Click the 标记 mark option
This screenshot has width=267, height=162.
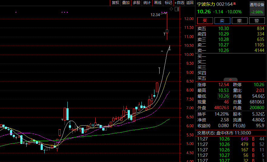tap(168, 2)
